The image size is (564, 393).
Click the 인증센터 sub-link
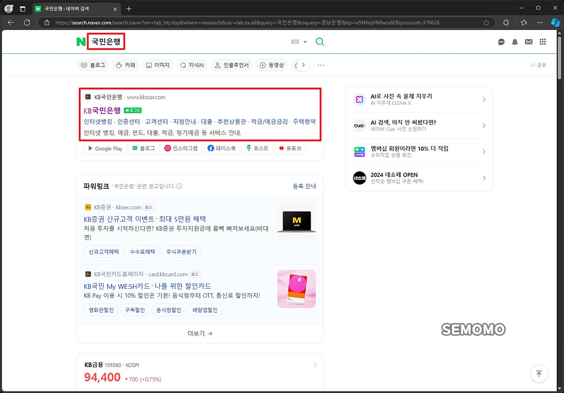129,122
